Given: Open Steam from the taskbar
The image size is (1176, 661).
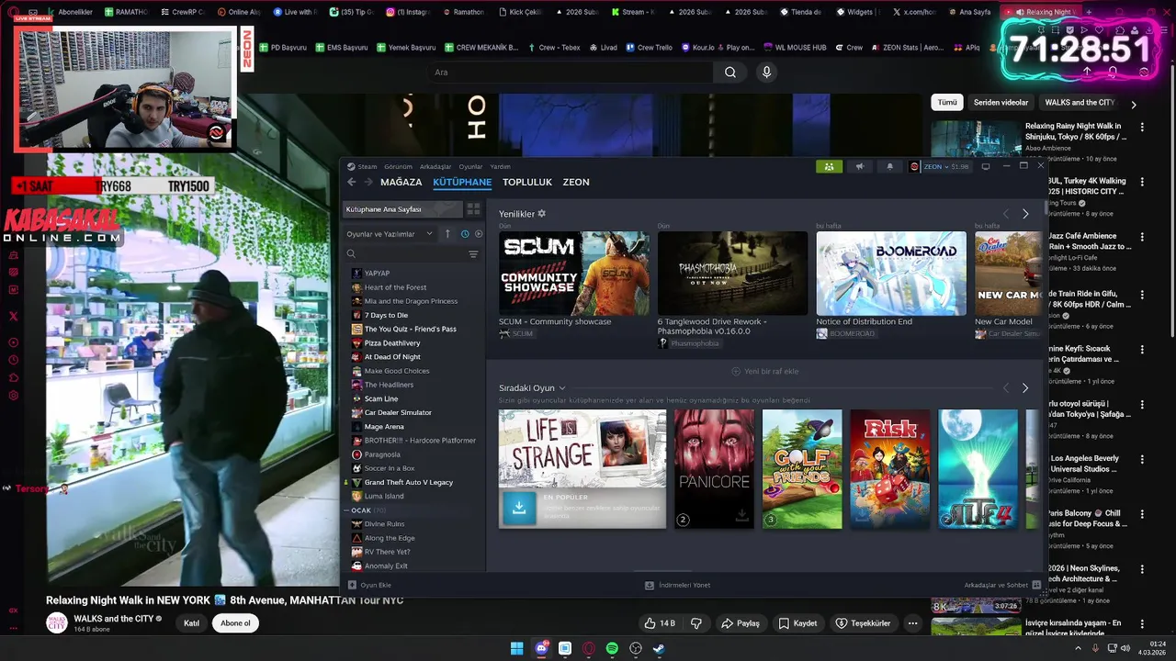Looking at the screenshot, I should click(x=659, y=648).
